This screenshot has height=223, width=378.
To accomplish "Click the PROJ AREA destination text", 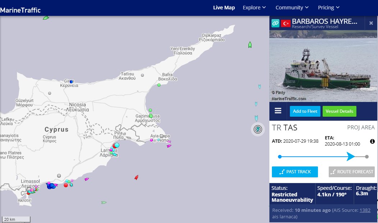I will click(x=361, y=127).
